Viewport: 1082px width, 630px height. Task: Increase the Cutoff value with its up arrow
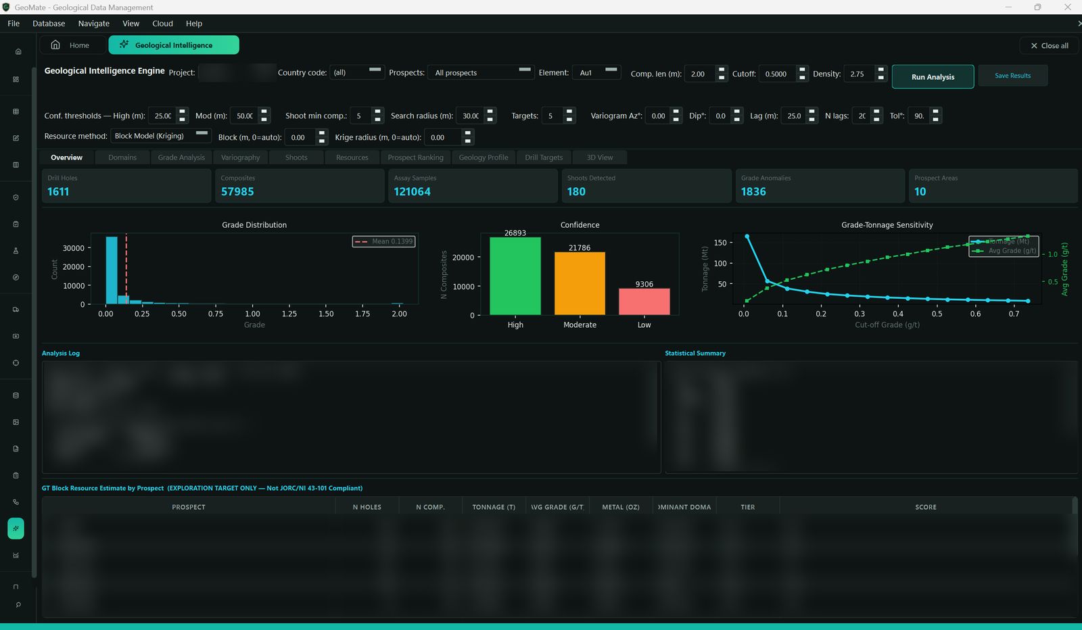coord(802,69)
